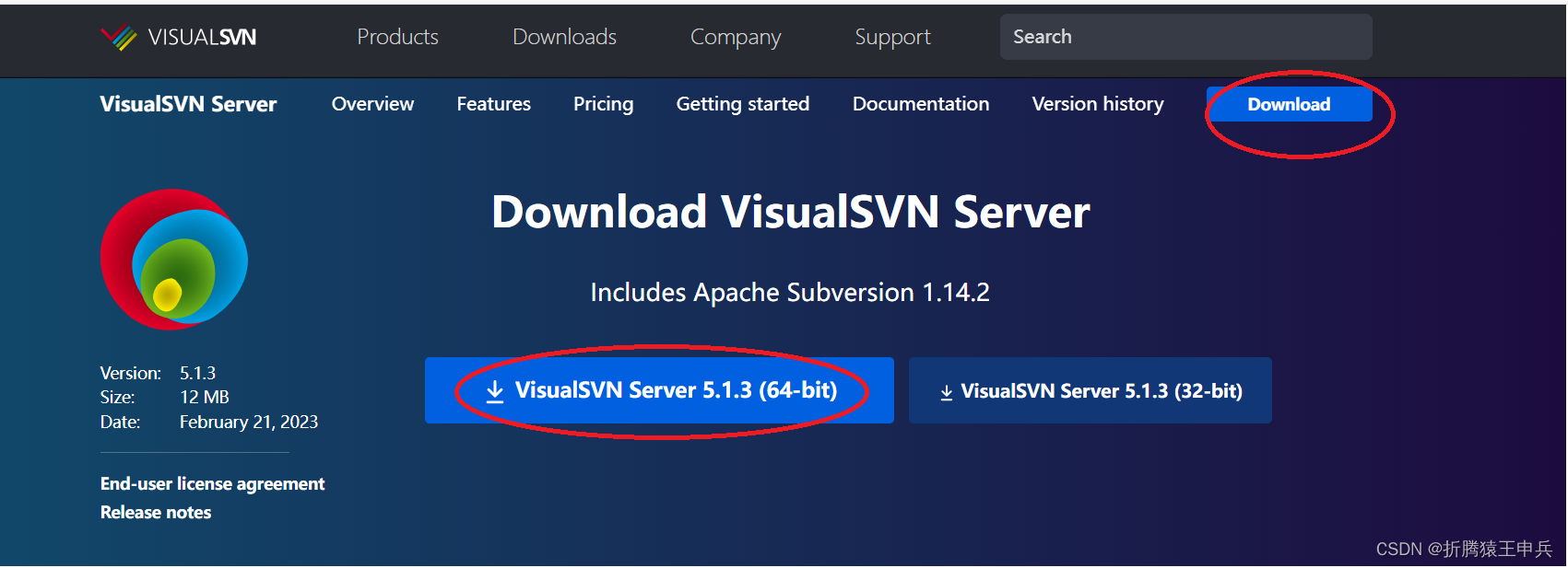1568x568 pixels.
Task: Click the download arrow icon on the 64-bit button
Action: (493, 389)
